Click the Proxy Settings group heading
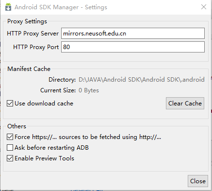This screenshot has width=212, height=191. [x=27, y=21]
